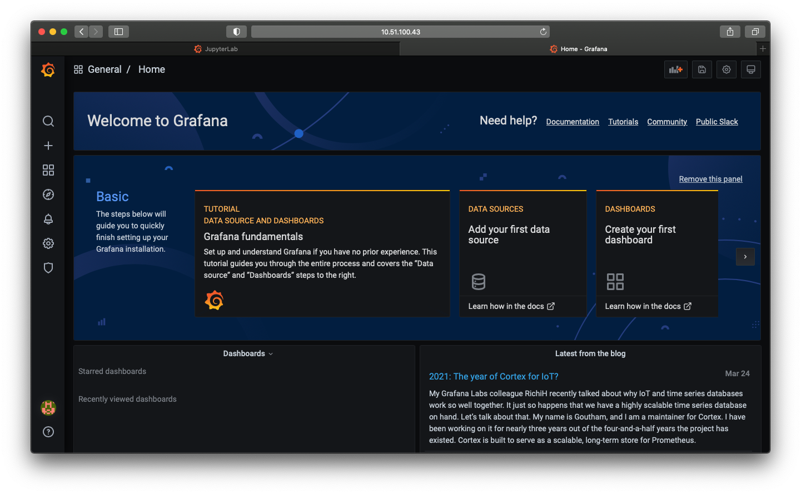This screenshot has width=801, height=494.
Task: Open the Documentation link
Action: [573, 122]
